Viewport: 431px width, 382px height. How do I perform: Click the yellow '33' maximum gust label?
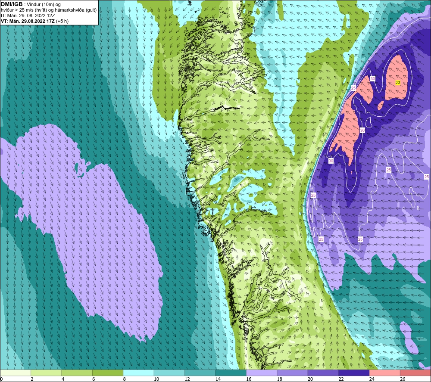(397, 82)
